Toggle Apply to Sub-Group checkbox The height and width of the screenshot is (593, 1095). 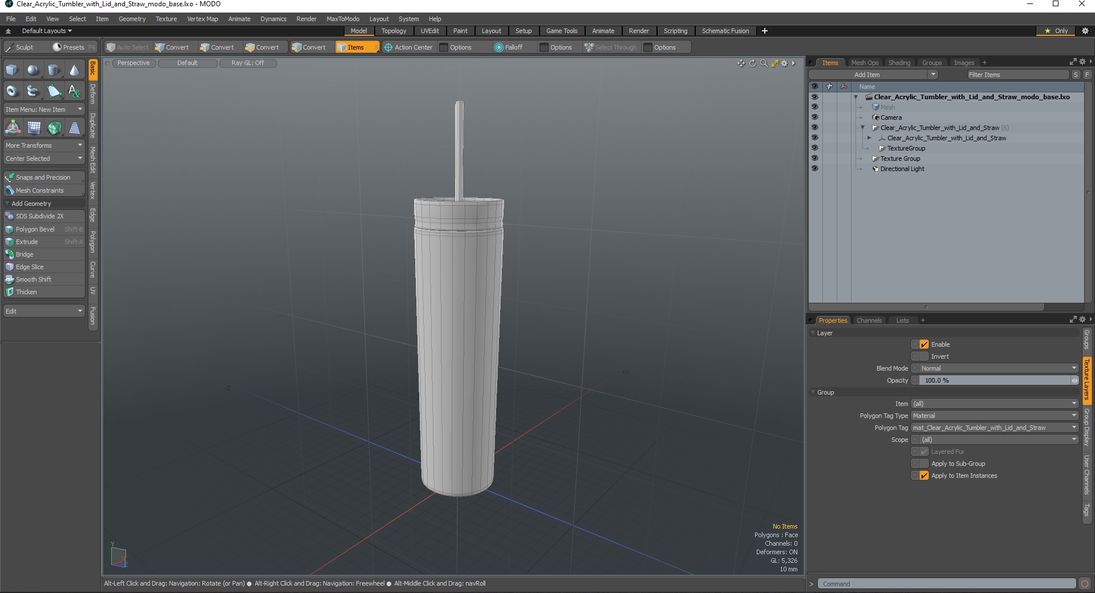(924, 464)
